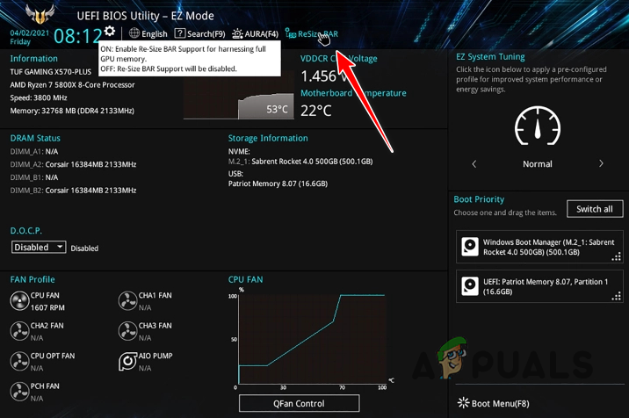Click drag handle on Patriot Memory entry

point(617,296)
